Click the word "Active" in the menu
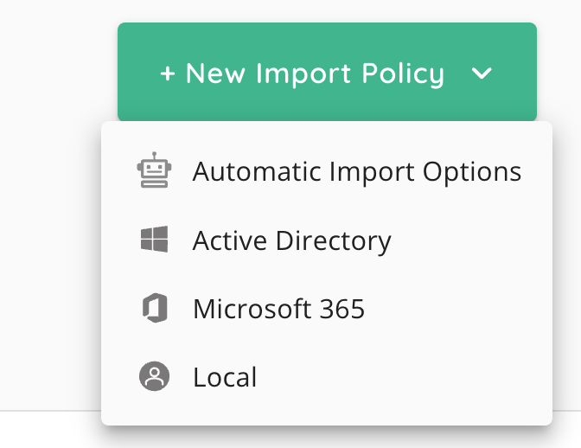 click(230, 240)
